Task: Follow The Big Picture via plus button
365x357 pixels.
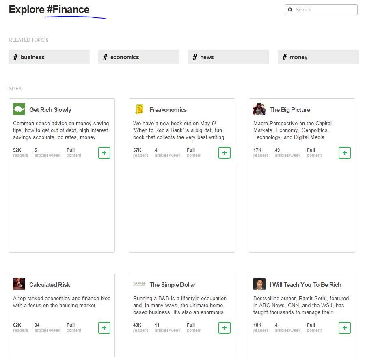Action: [x=345, y=153]
